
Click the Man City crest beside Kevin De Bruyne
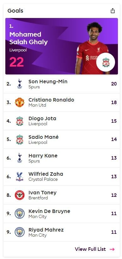coord(19,214)
